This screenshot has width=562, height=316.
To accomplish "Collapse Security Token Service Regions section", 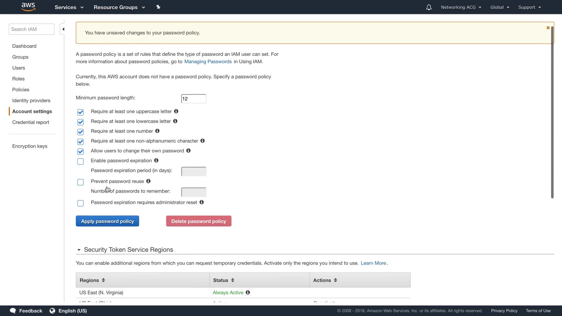I will tap(79, 250).
